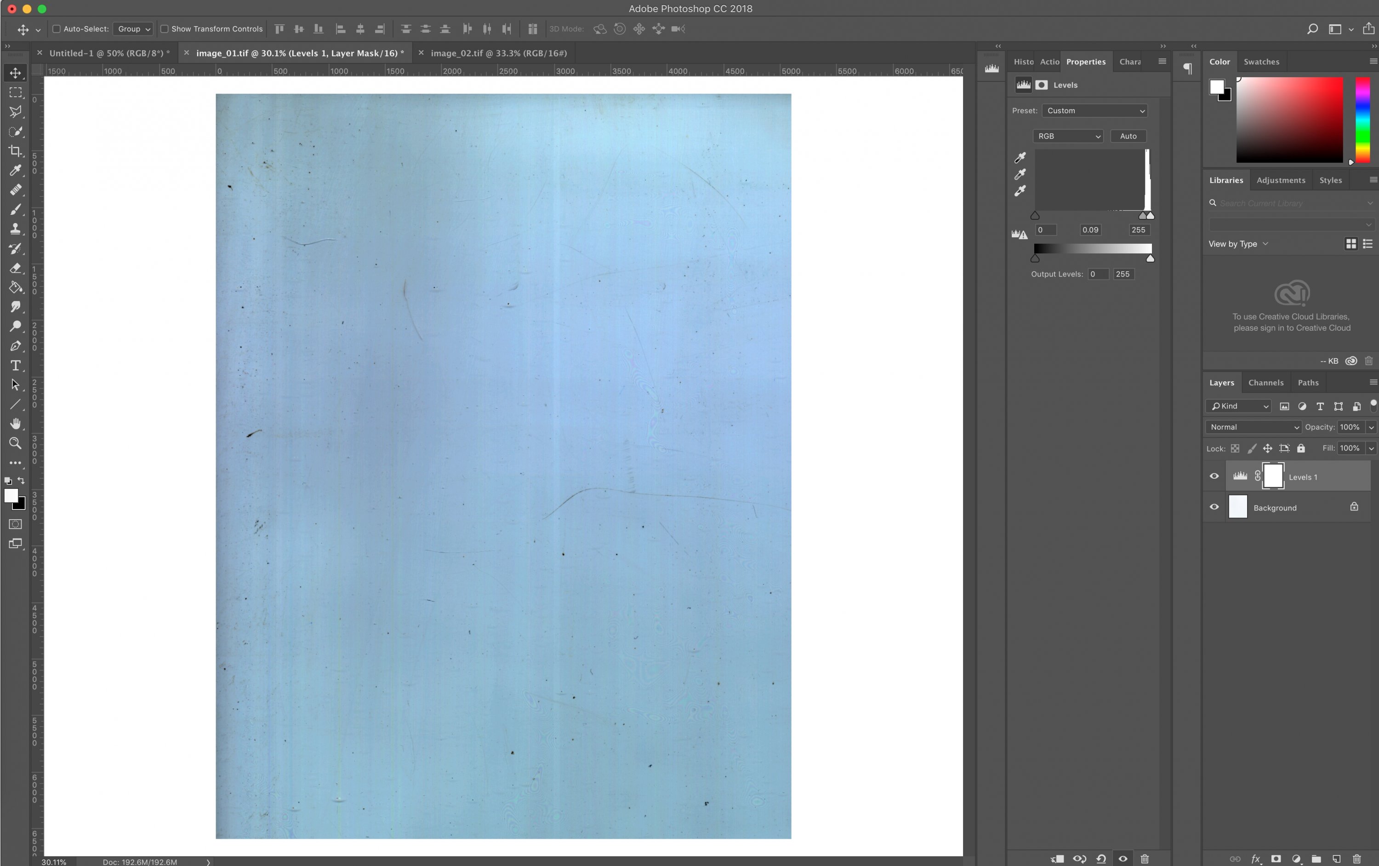Select the Smudge tool

tap(16, 306)
